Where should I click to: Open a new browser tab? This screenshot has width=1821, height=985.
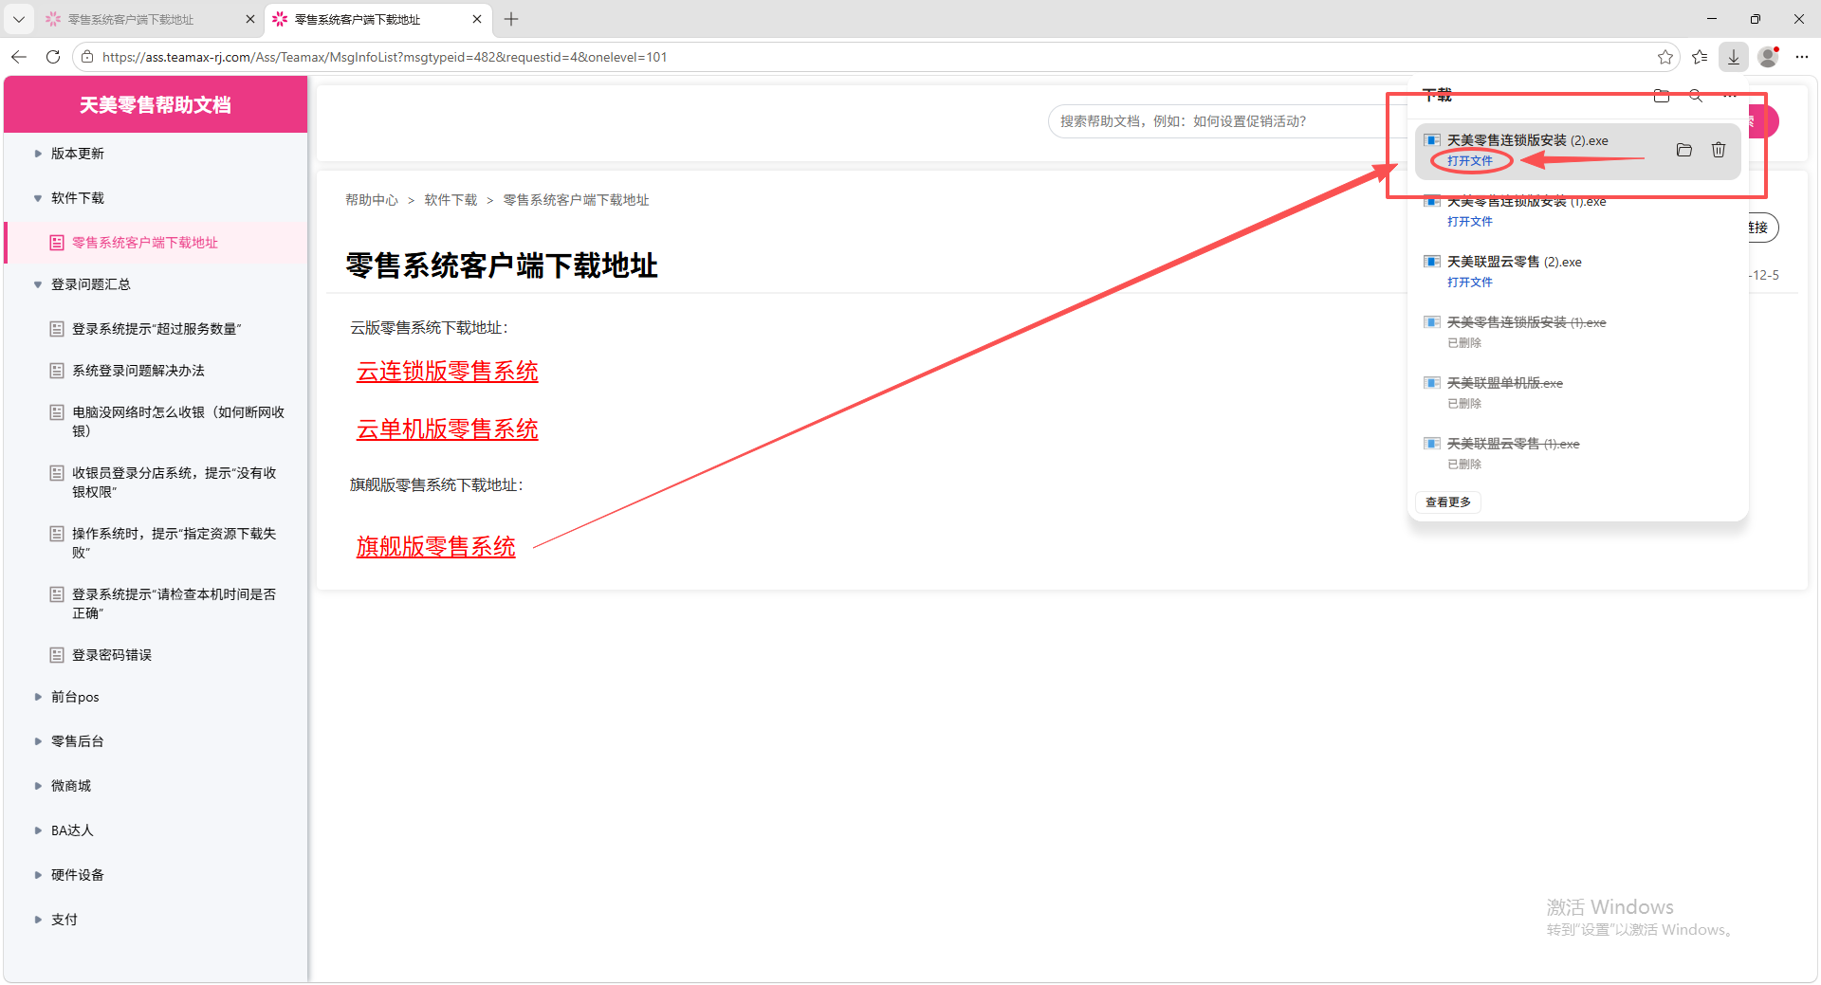(x=511, y=19)
